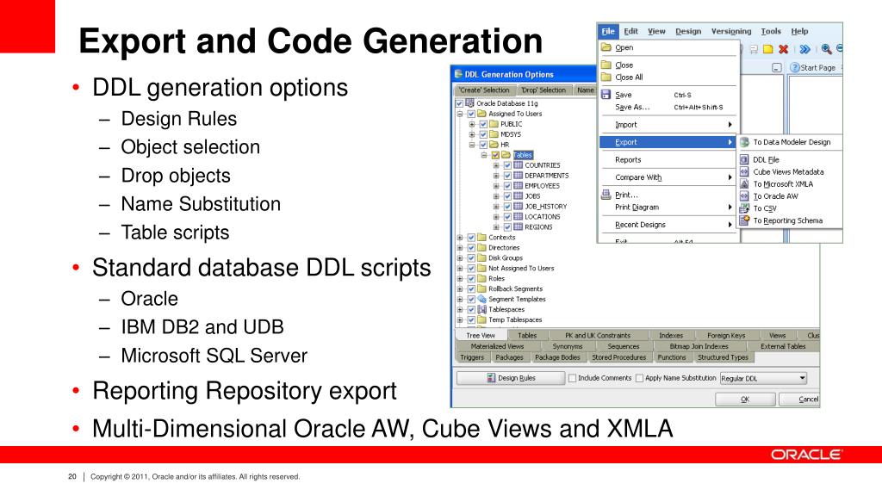Toggle the Include Comments checkbox
Screen dimensions: 882x496
(x=573, y=378)
